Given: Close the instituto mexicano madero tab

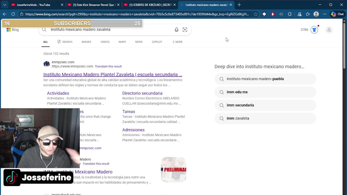Looking at the screenshot, I should pyautogui.click(x=231, y=5).
